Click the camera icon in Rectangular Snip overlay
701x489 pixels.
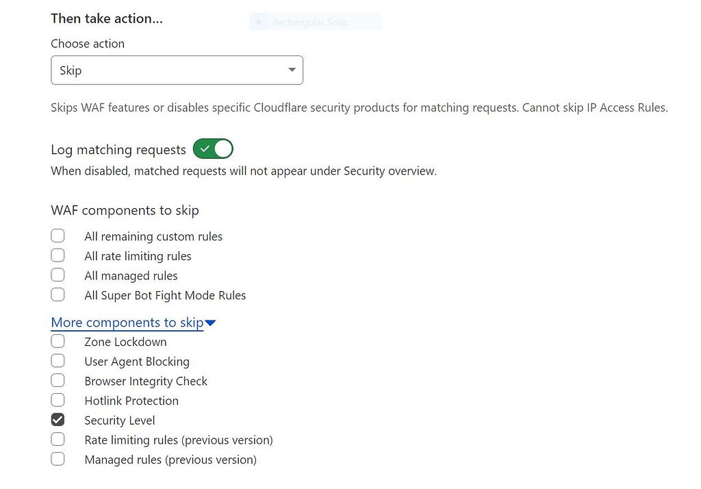point(259,22)
